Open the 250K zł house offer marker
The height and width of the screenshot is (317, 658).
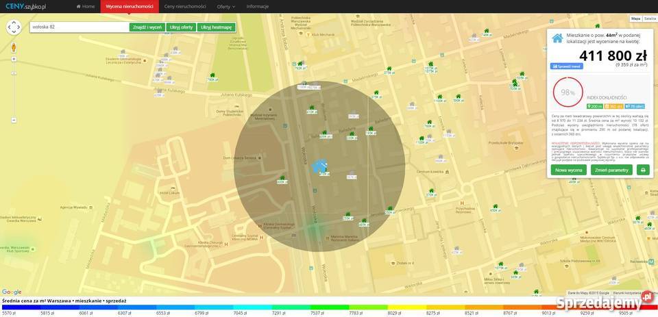390,210
